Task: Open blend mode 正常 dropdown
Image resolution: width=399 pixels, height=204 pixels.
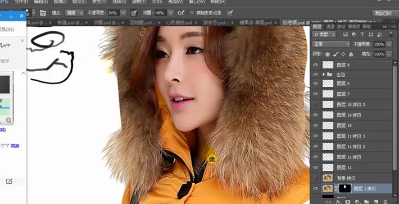Action: click(332, 44)
